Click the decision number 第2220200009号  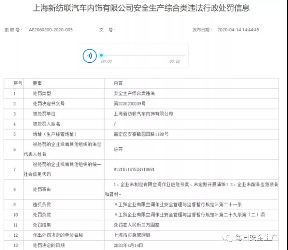(x=130, y=104)
